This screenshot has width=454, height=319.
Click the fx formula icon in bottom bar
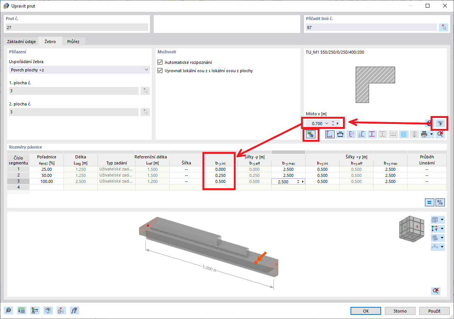coord(74,310)
